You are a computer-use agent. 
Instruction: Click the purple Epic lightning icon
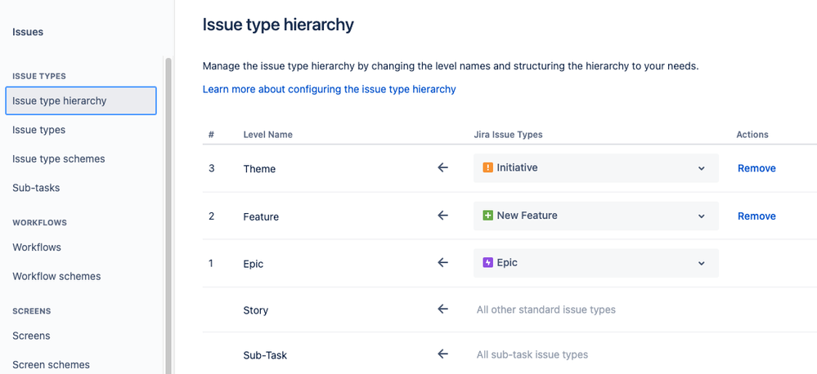pos(488,263)
